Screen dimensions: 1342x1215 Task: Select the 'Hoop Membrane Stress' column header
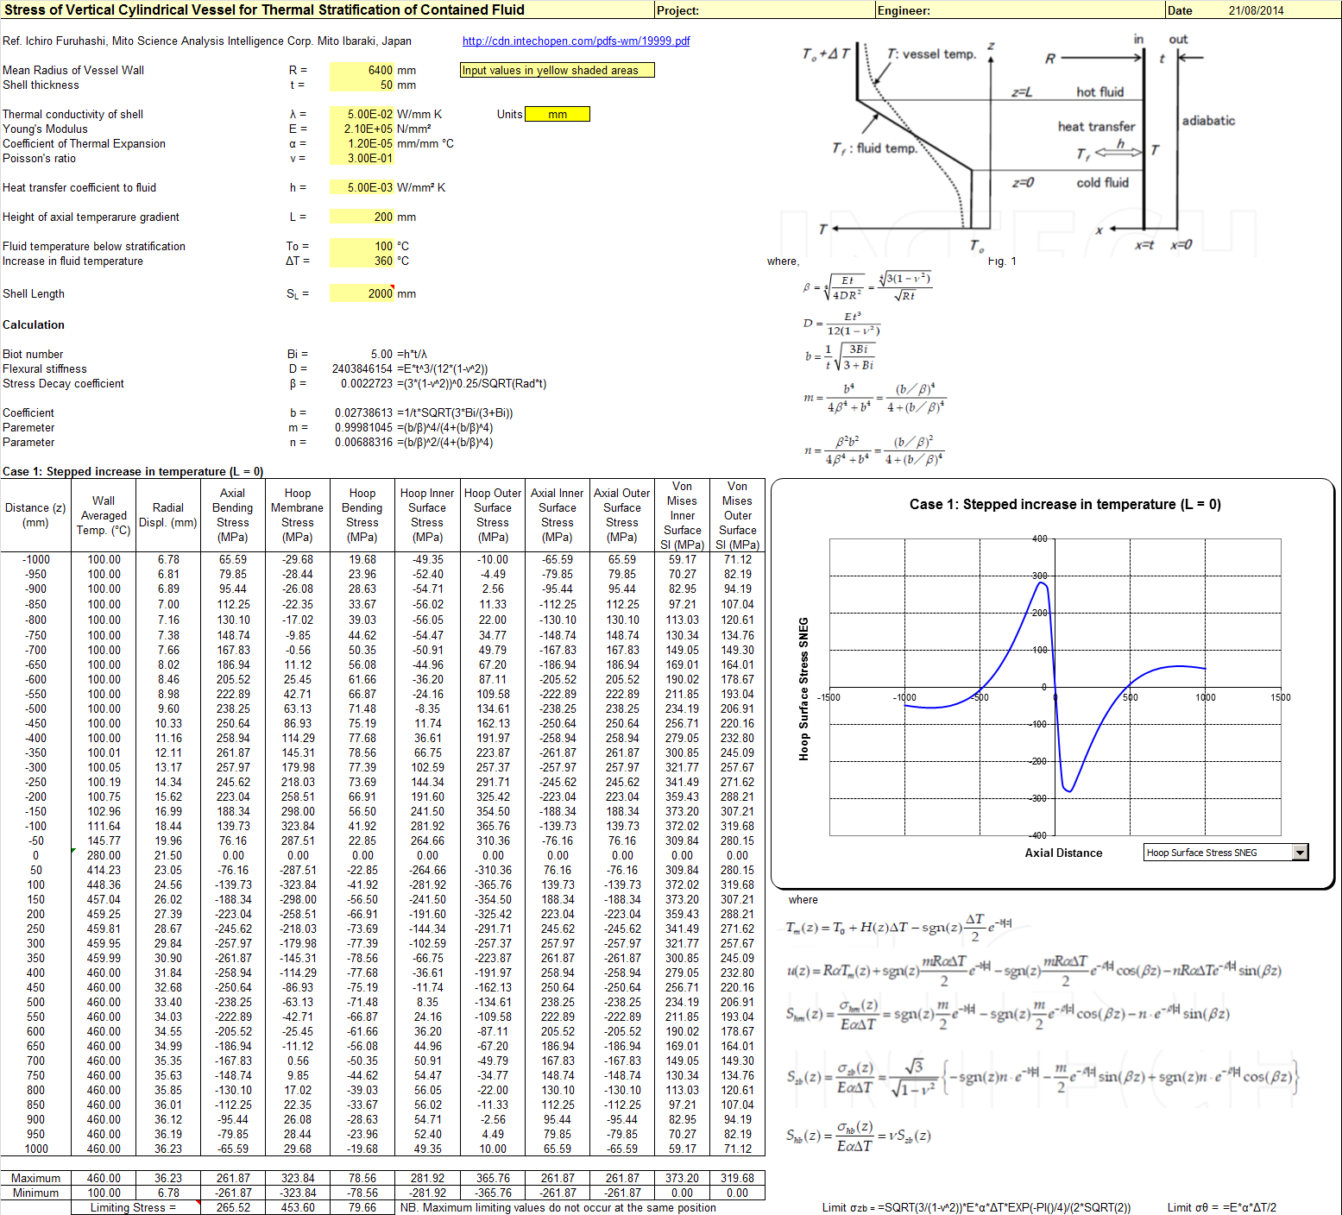coord(298,515)
